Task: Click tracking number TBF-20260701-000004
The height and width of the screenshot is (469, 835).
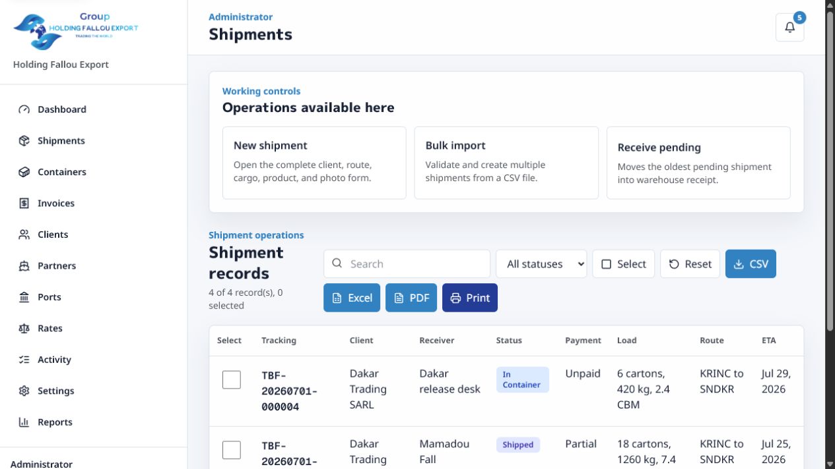Action: (x=289, y=391)
